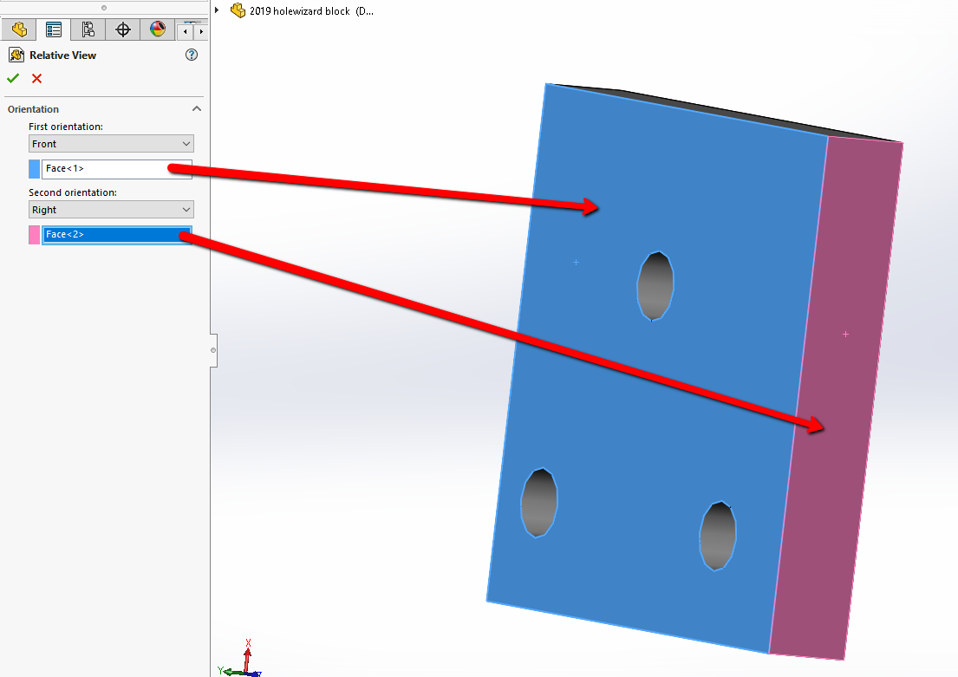Click the blue first orientation color swatch

pyautogui.click(x=34, y=169)
